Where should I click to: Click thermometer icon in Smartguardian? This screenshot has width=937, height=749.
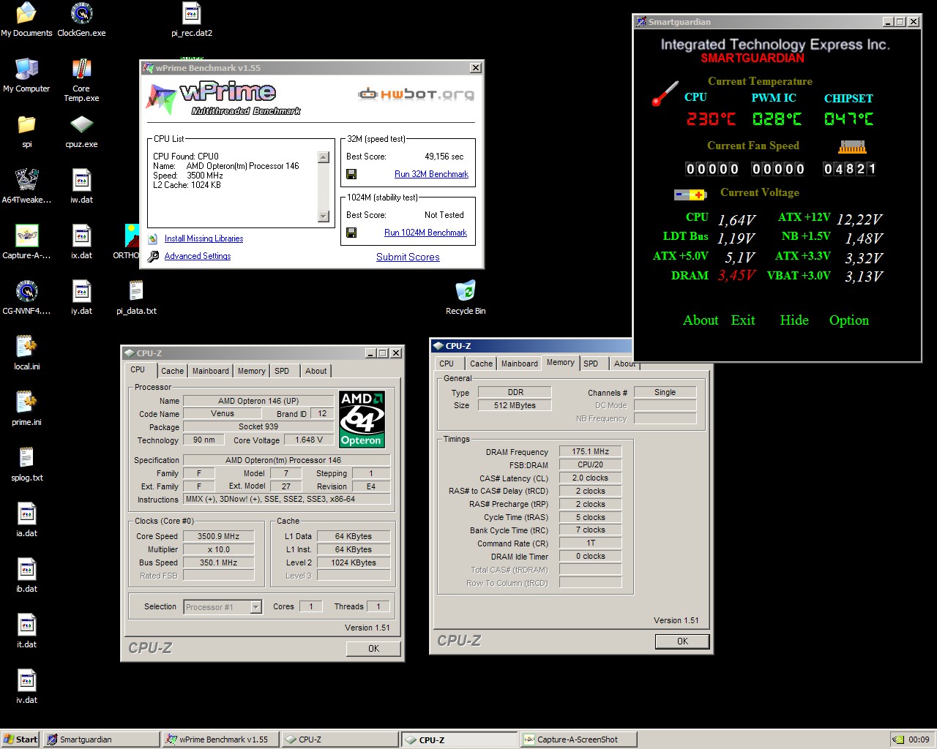665,94
